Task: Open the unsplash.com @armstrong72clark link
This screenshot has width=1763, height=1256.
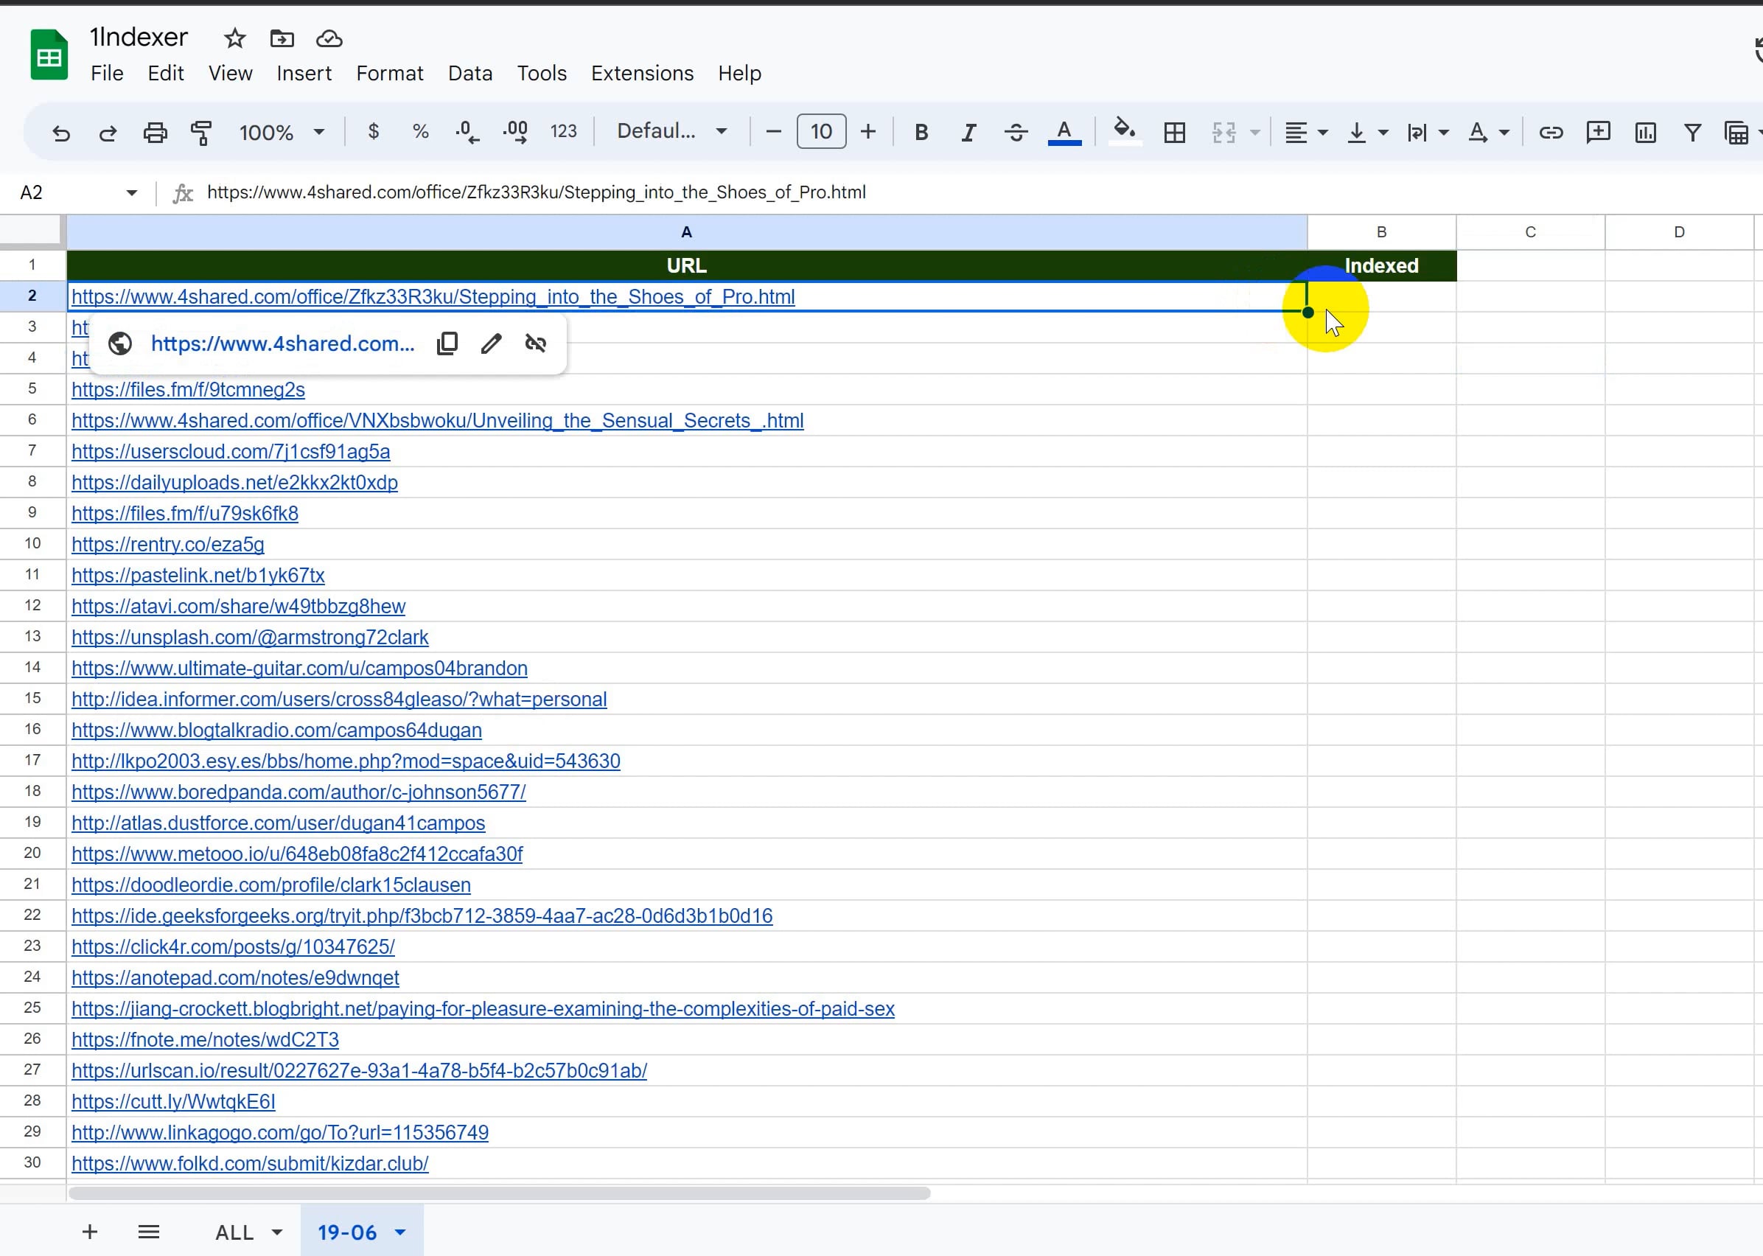Action: (x=250, y=638)
